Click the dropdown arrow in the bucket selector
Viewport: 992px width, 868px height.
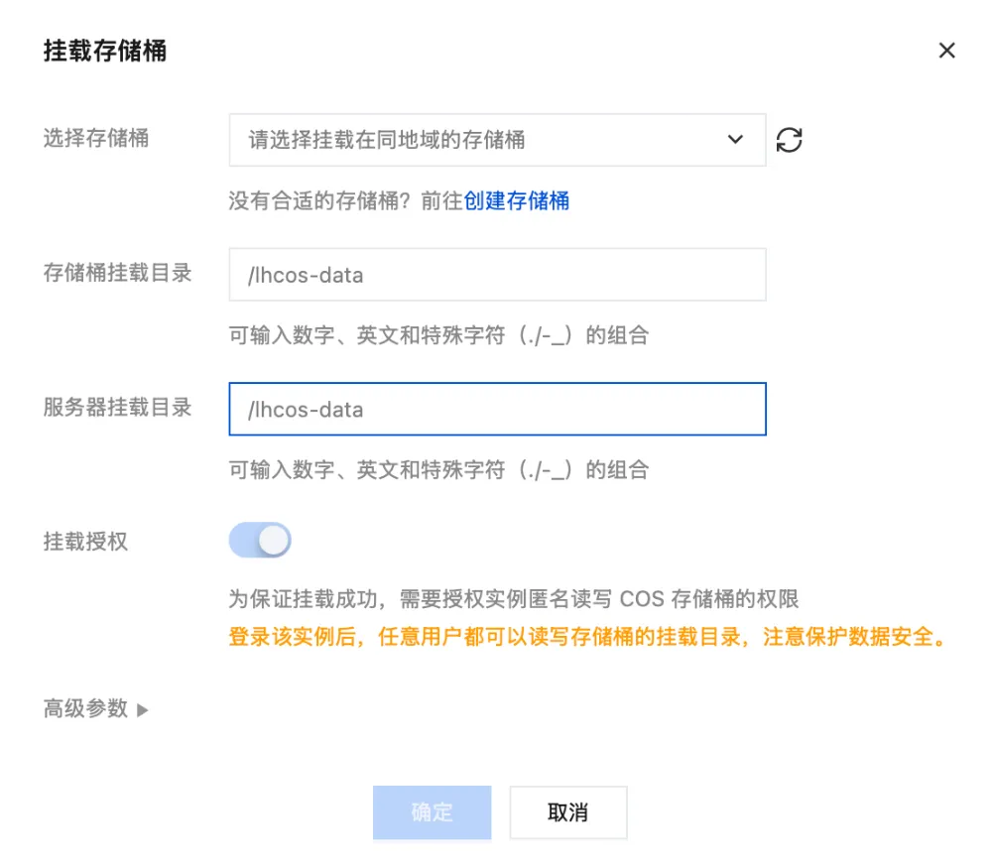tap(735, 140)
